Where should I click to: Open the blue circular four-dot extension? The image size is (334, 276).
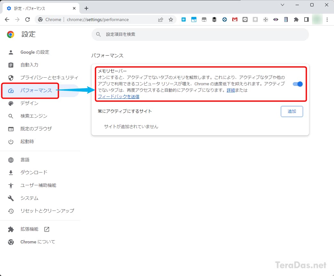225,19
